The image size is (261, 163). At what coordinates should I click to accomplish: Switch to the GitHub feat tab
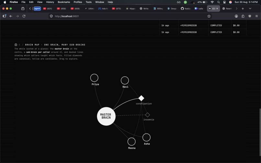186,8
